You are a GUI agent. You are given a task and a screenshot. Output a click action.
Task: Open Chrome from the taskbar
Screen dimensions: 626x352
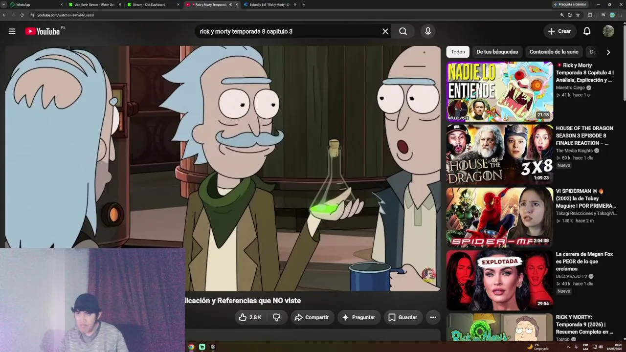pos(191,347)
